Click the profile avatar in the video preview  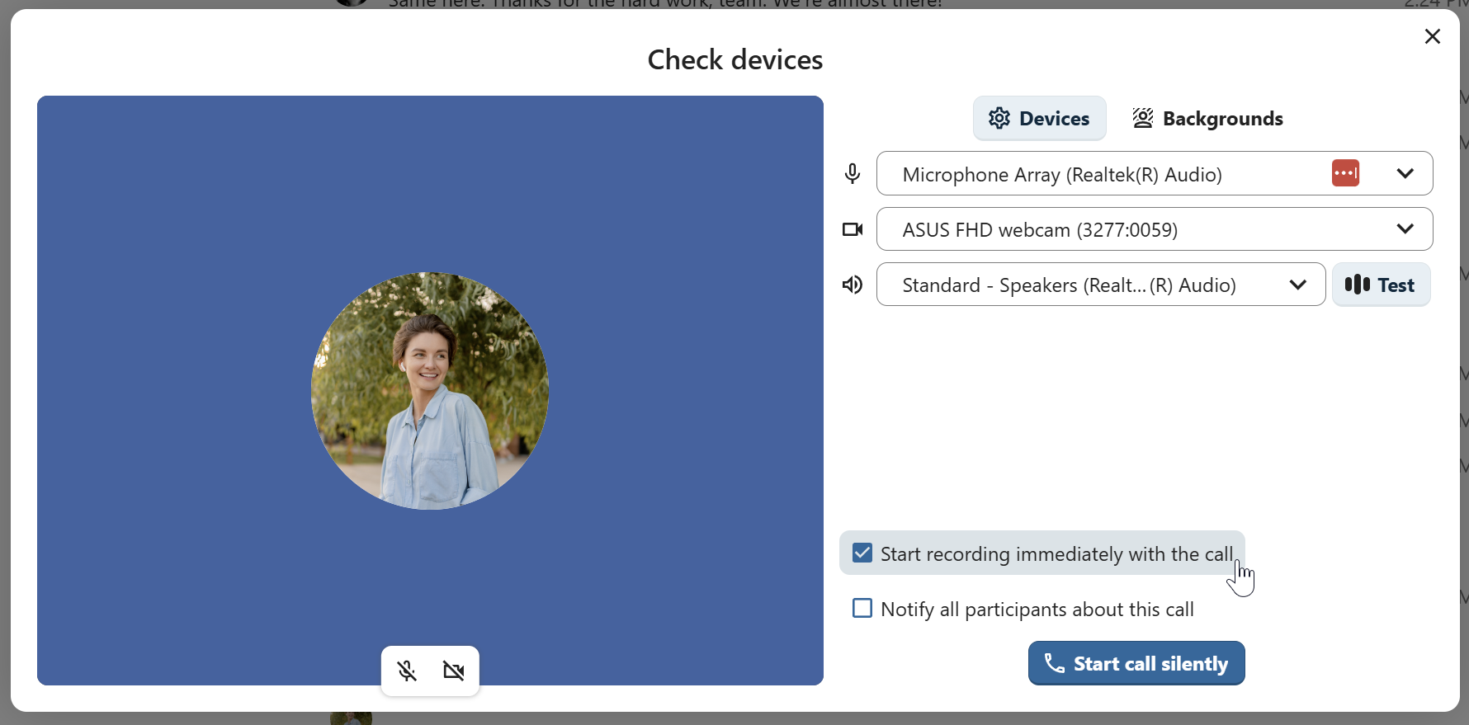coord(430,390)
